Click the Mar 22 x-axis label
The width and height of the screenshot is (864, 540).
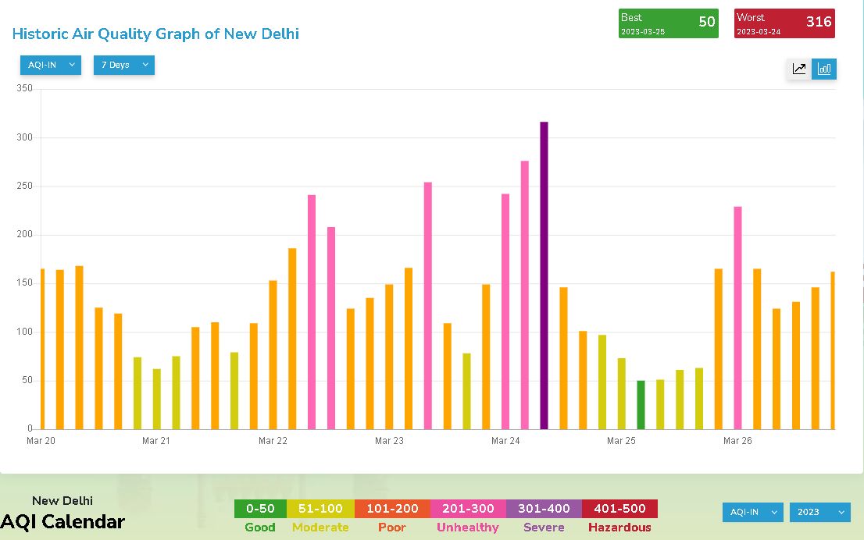click(273, 441)
